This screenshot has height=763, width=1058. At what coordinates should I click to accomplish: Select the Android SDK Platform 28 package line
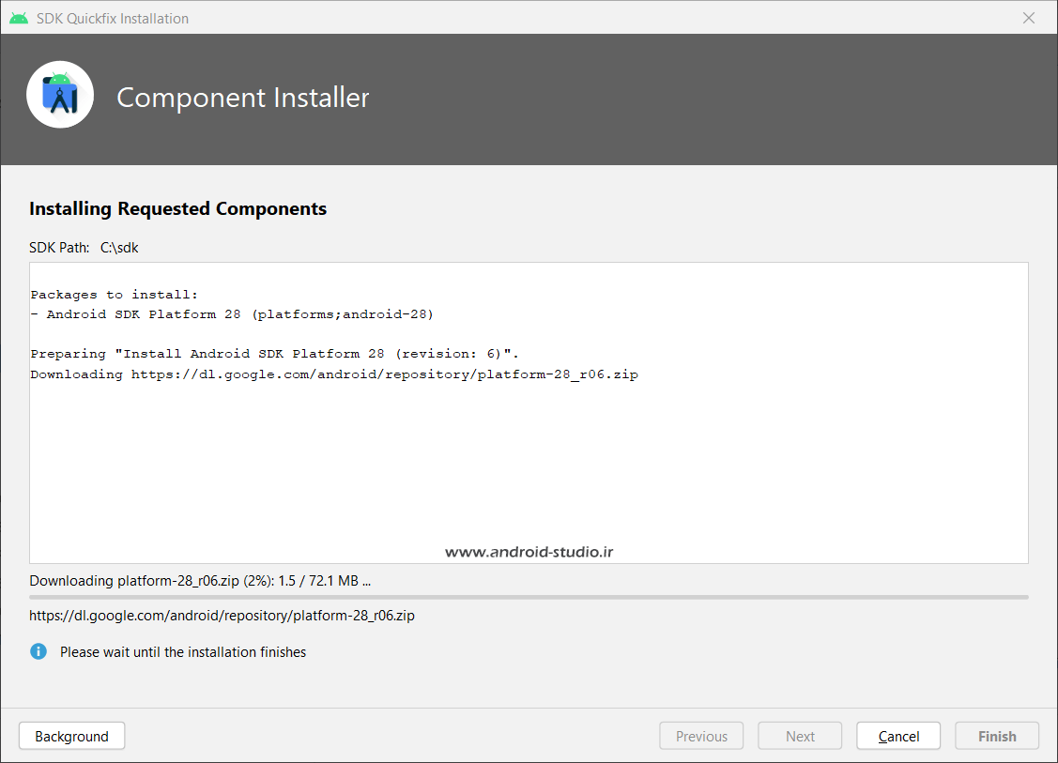232,314
